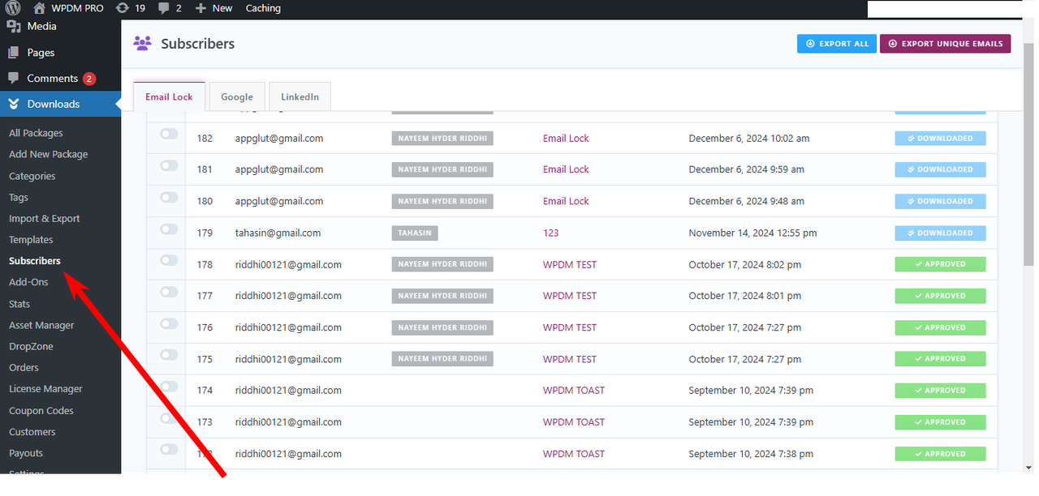The height and width of the screenshot is (496, 1039).
Task: Switch to the LinkedIn tab
Action: (300, 96)
